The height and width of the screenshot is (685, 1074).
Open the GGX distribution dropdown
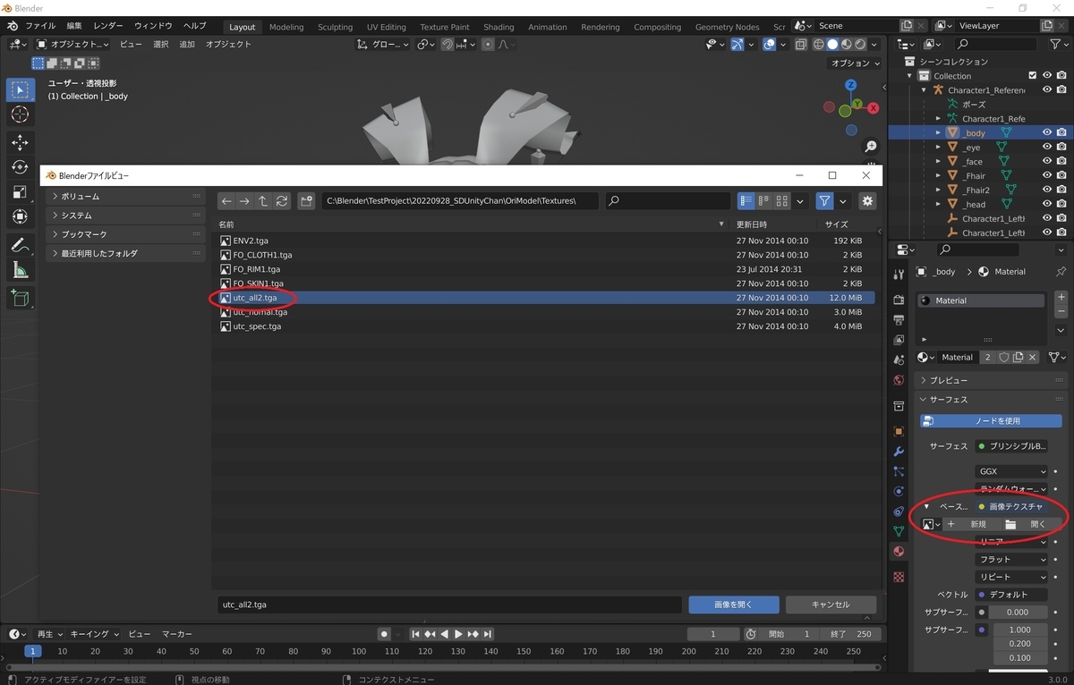pyautogui.click(x=1011, y=471)
